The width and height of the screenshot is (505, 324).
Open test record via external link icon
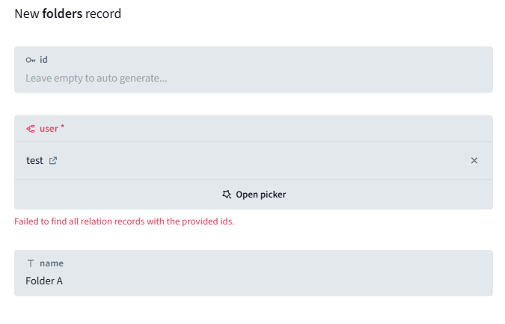click(x=53, y=161)
